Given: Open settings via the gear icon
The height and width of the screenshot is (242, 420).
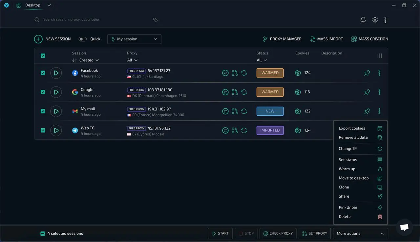Looking at the screenshot, I should [375, 20].
